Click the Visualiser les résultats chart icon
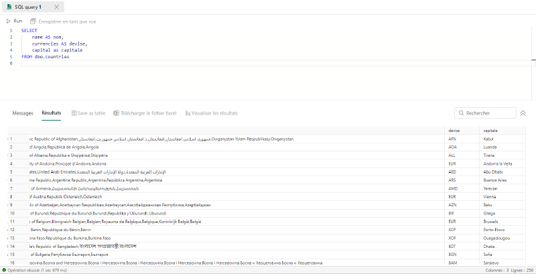 click(188, 113)
